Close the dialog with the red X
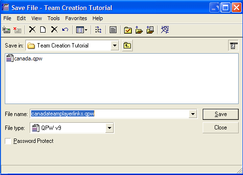This screenshot has height=175, width=243. click(x=236, y=8)
